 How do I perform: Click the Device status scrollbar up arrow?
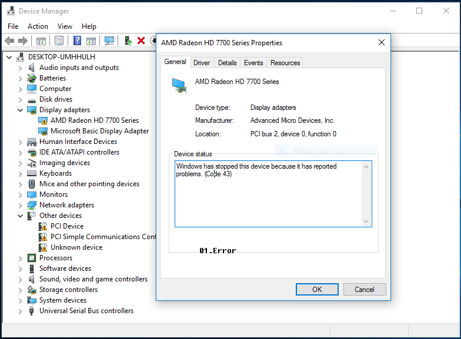tap(366, 167)
